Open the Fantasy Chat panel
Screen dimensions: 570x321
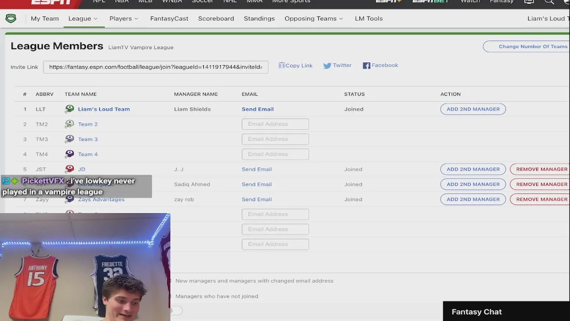506,312
